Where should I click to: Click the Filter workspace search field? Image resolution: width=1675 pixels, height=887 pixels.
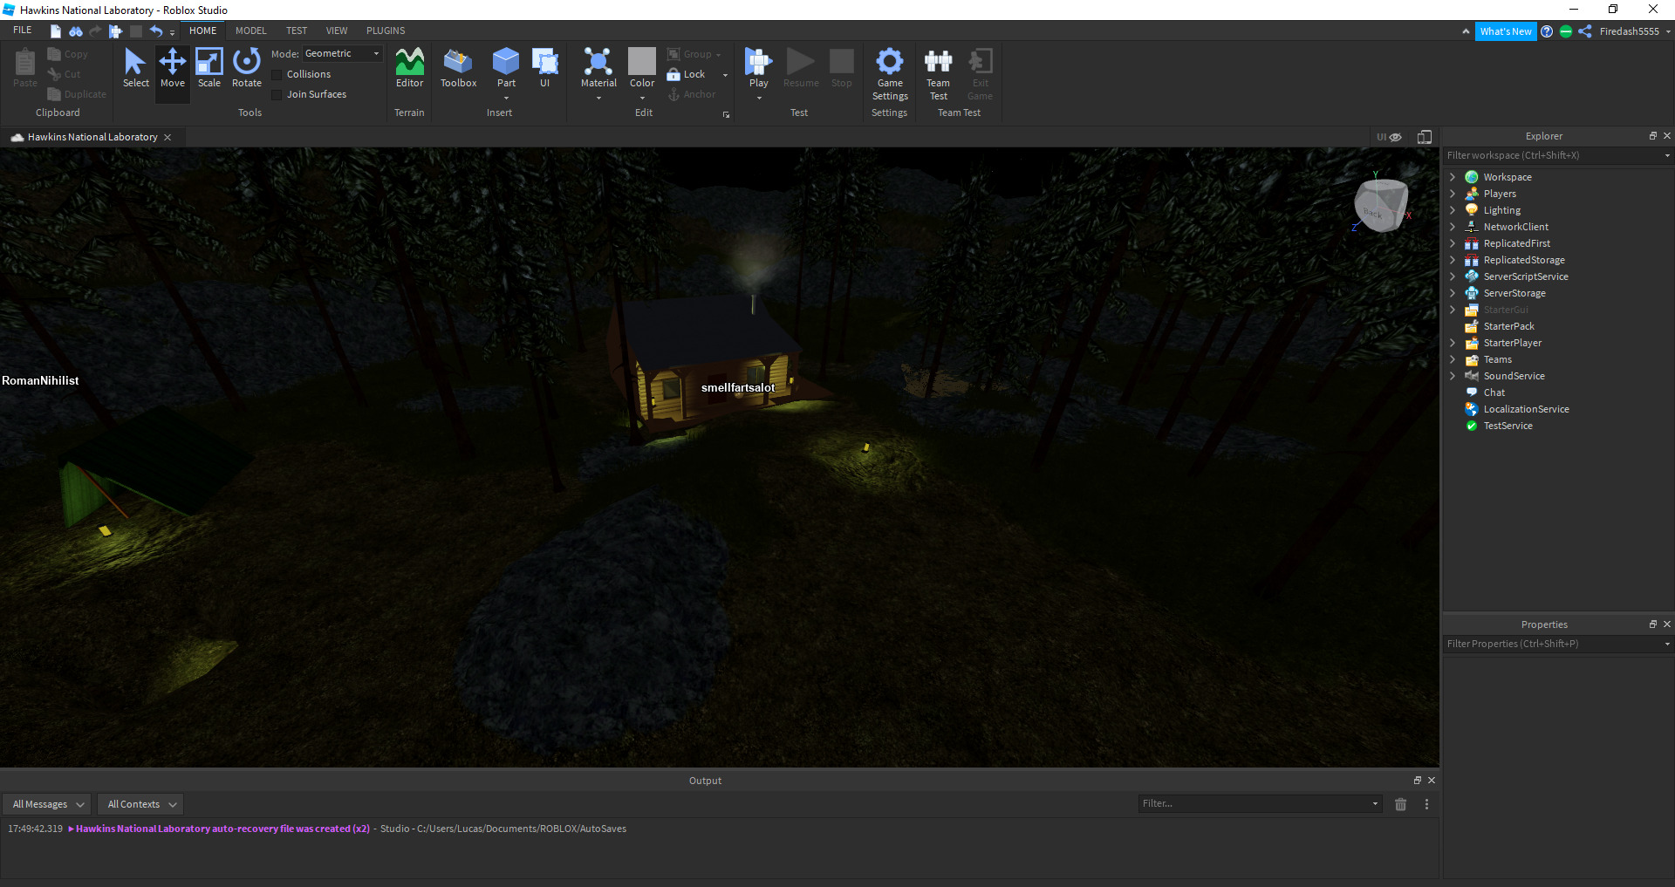click(1553, 155)
